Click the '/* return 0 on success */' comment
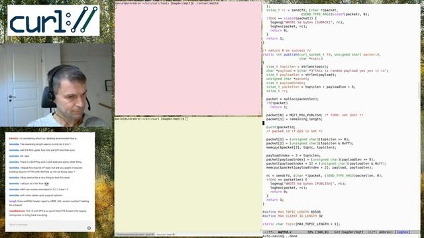 [287, 50]
